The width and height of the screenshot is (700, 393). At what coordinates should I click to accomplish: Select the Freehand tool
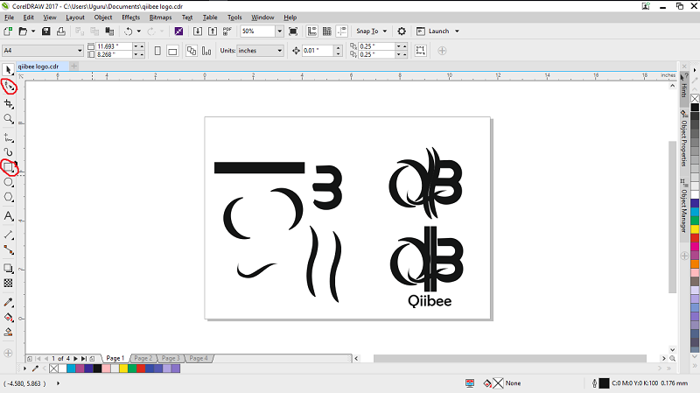8,137
